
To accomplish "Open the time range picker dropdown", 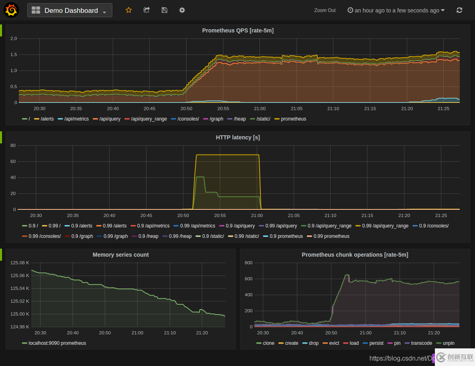I will [x=396, y=10].
